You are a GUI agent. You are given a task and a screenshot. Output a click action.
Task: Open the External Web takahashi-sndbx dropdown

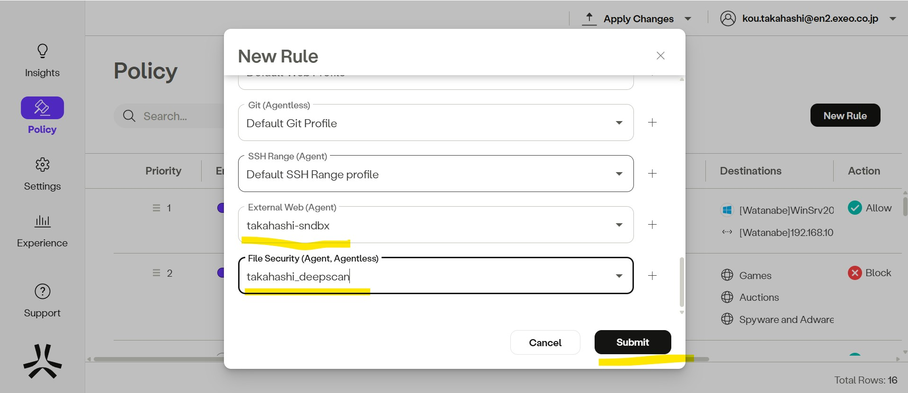(x=619, y=225)
